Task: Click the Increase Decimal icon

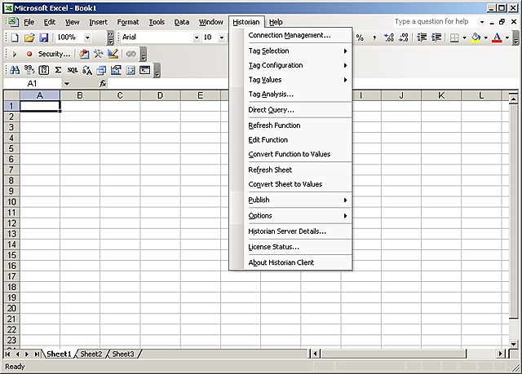Action: [389, 37]
